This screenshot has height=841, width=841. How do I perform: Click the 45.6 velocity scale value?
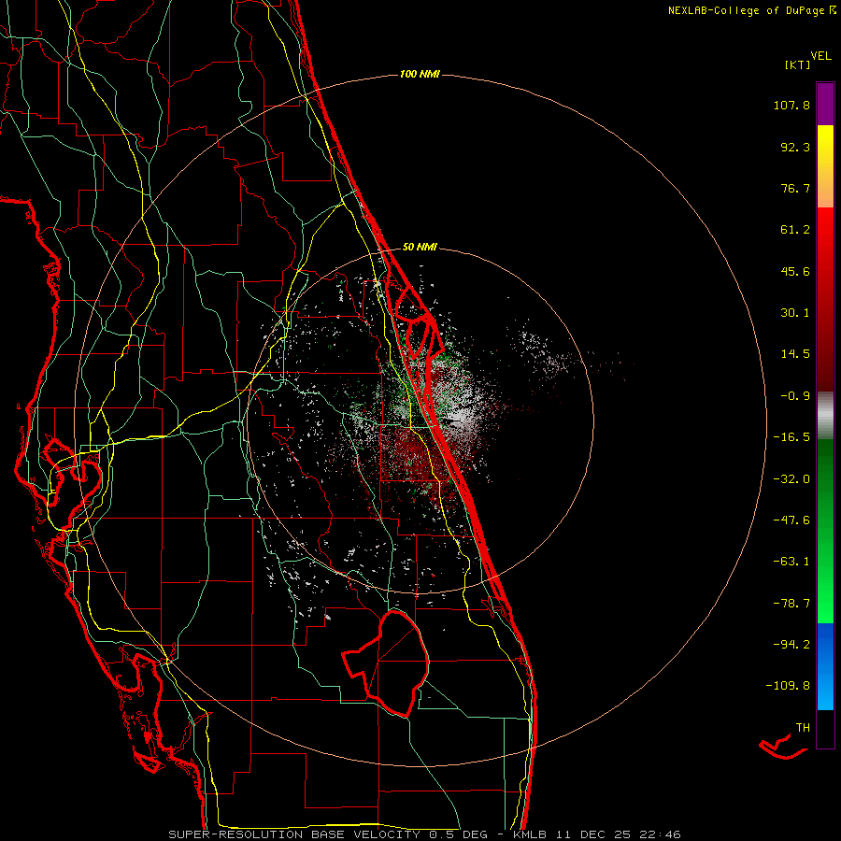point(795,271)
